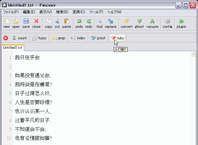Open the plugin puzzle-piece tool
This screenshot has height=145, width=198.
[x=181, y=23]
